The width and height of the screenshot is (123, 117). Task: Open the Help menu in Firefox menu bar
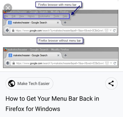[x=65, y=16]
